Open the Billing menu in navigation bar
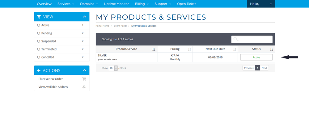The height and width of the screenshot is (127, 309). click(x=142, y=4)
